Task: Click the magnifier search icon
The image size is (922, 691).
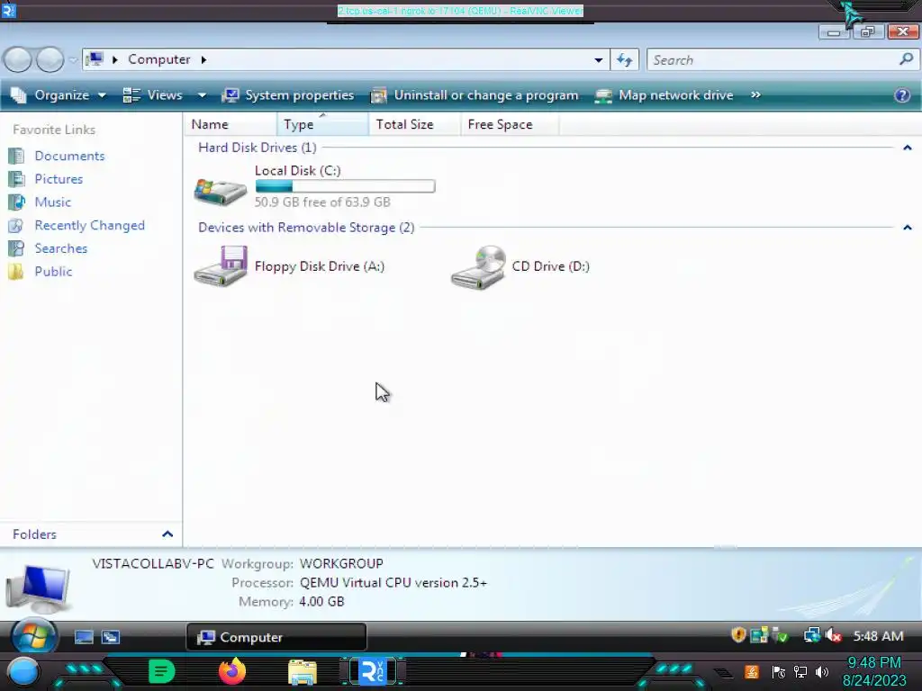Action: click(x=906, y=59)
